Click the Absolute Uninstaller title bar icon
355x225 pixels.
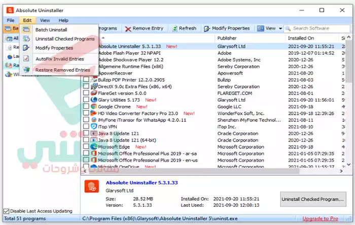click(10, 10)
